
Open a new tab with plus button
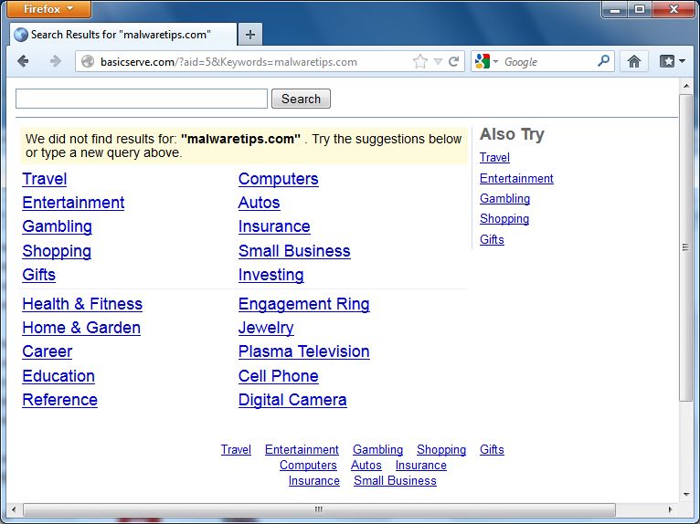250,35
